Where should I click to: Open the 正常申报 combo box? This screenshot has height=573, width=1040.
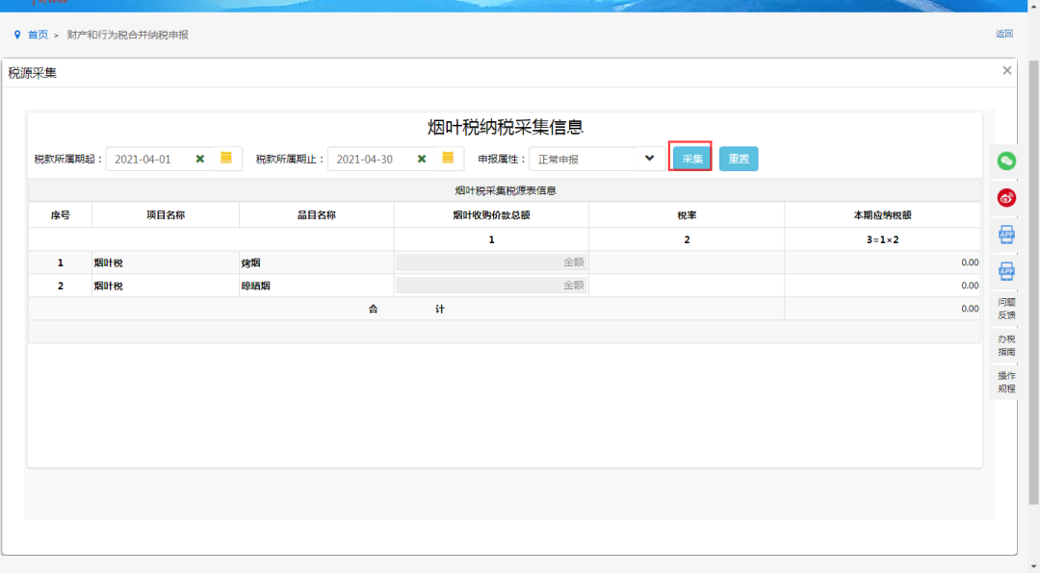(597, 159)
